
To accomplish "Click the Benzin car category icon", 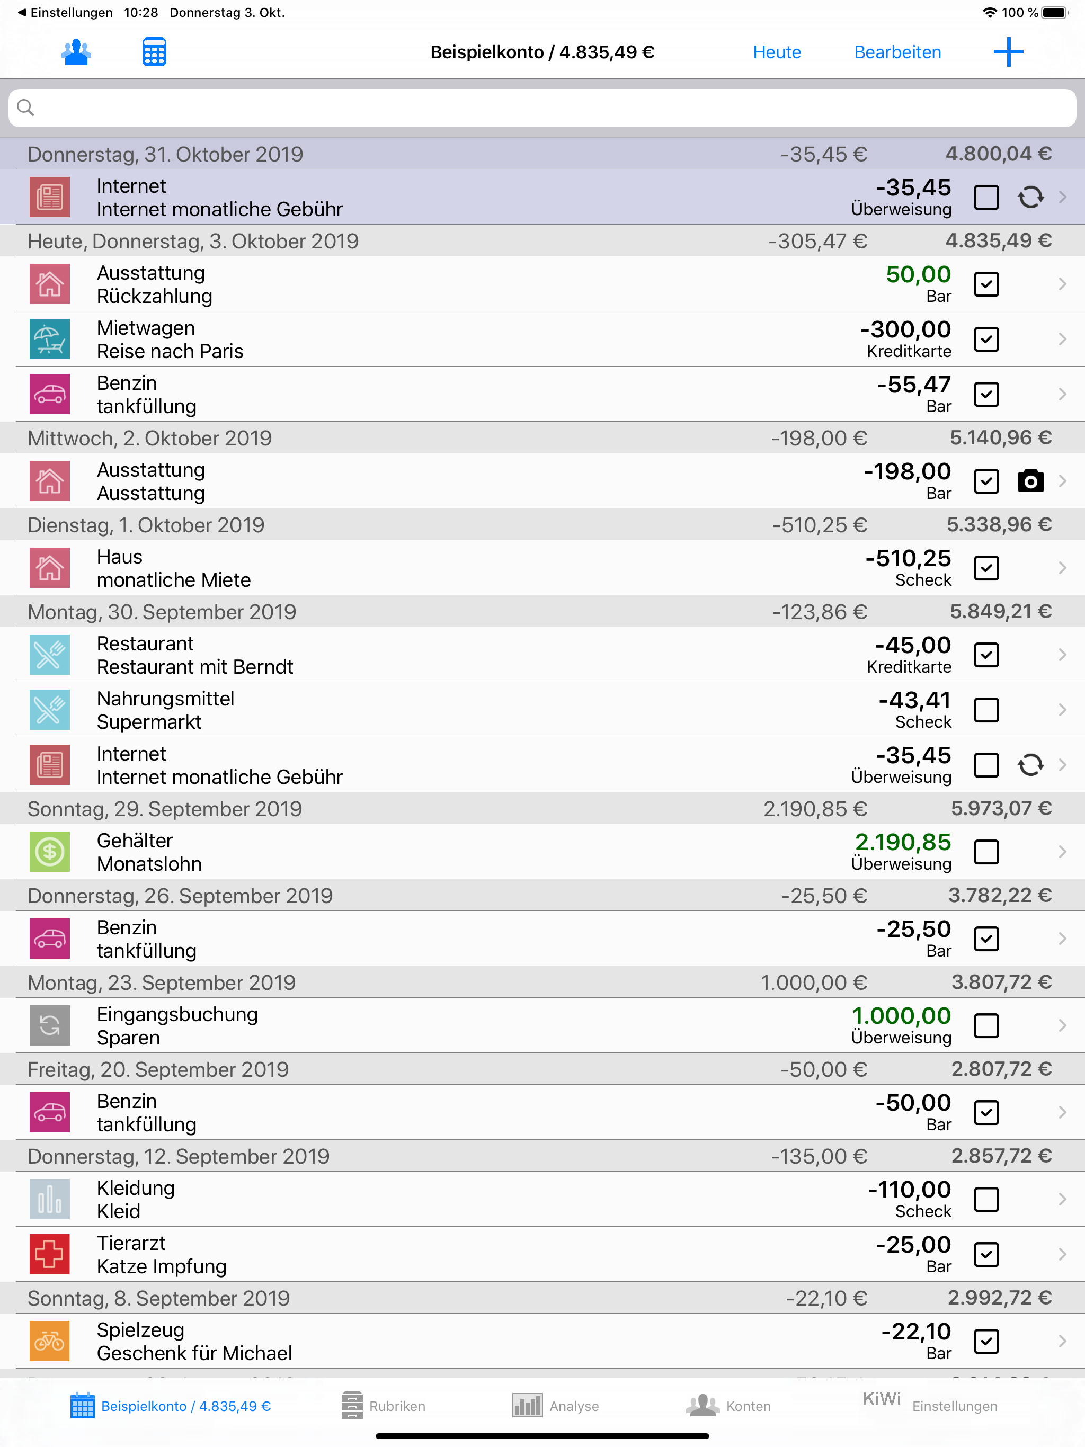I will point(49,394).
